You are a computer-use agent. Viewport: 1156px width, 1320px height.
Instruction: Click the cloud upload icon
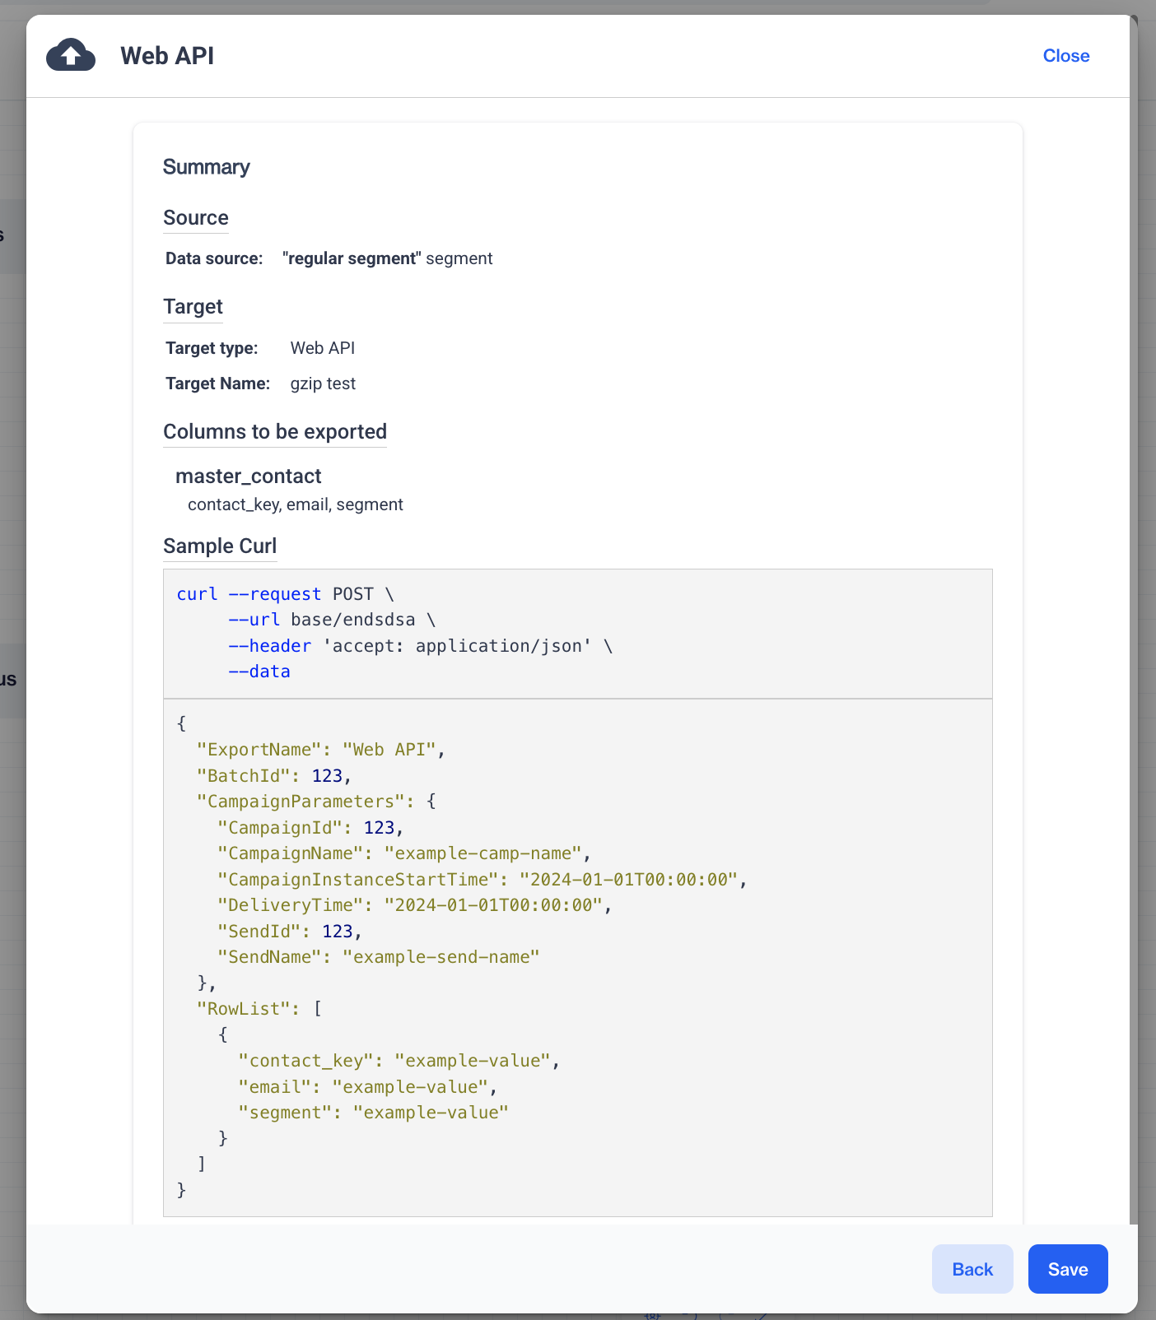[71, 55]
